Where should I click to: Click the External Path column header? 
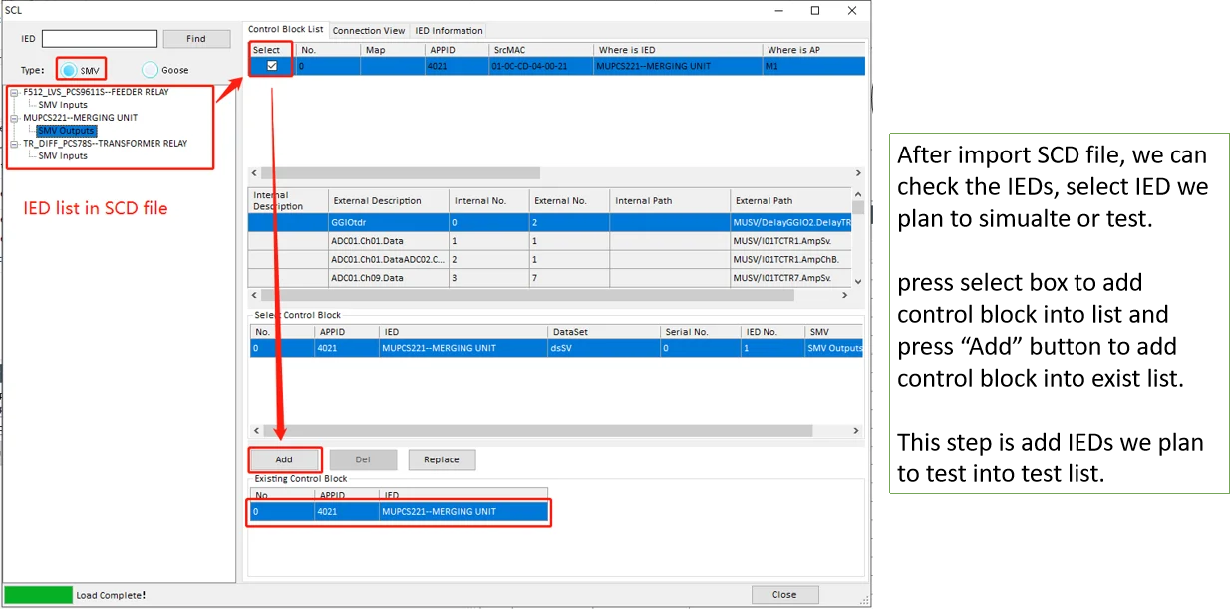coord(790,201)
